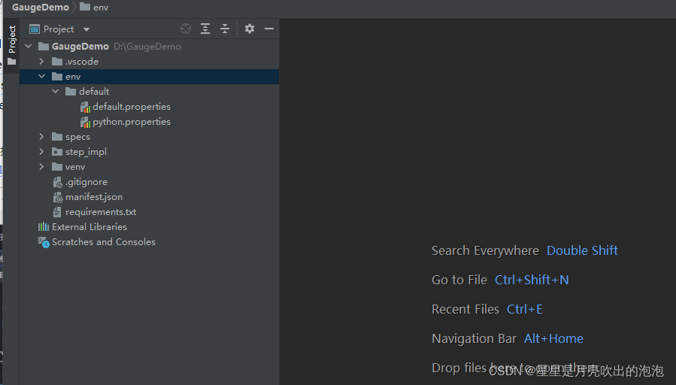The image size is (676, 385).
Task: Click the specs folder icon
Action: tap(57, 137)
